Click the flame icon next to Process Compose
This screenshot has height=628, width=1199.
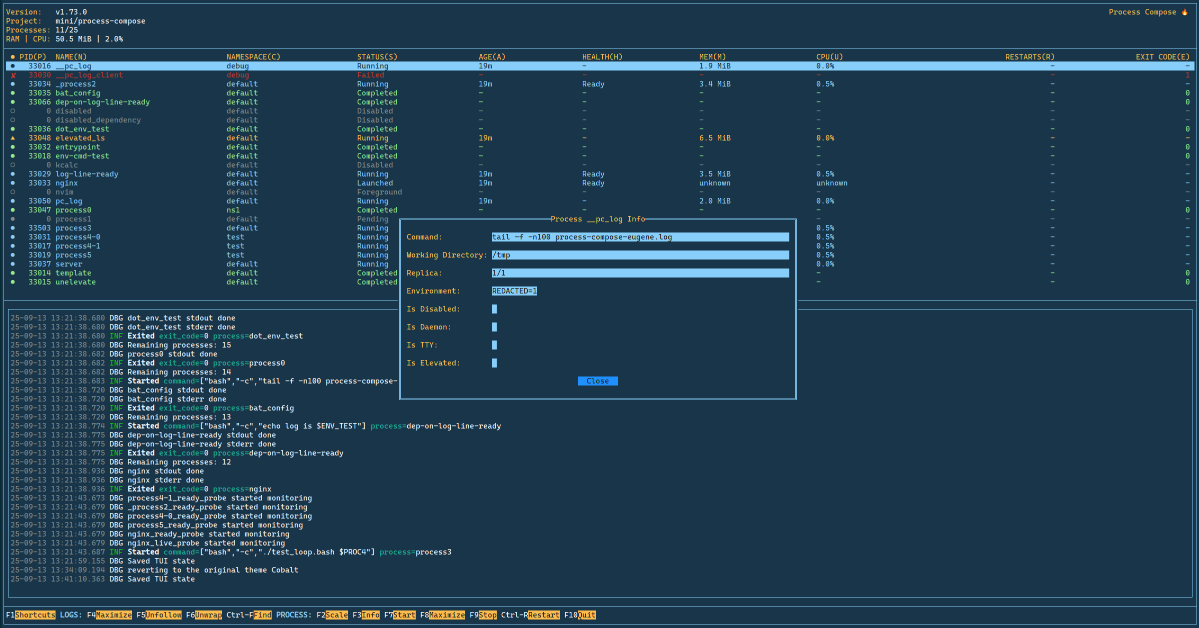[1184, 12]
